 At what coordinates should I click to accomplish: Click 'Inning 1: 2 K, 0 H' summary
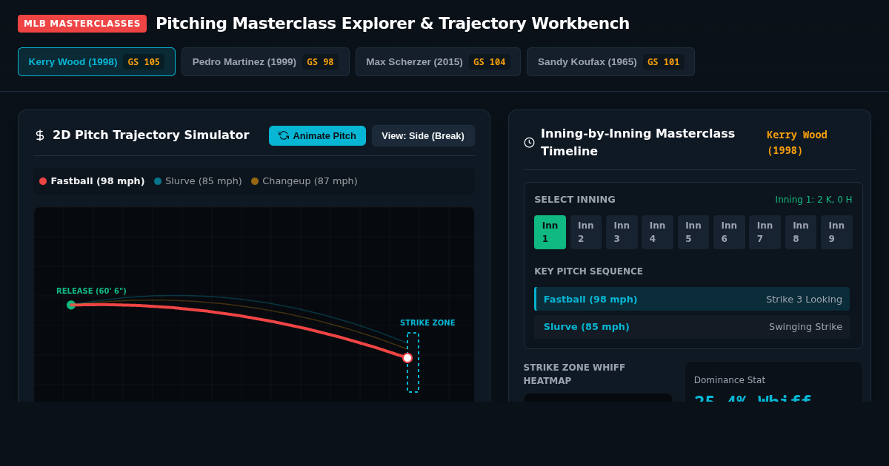tap(813, 200)
